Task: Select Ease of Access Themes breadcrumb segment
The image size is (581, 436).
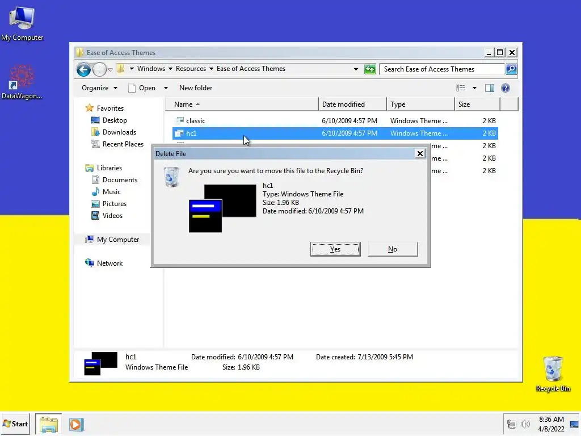Action: pyautogui.click(x=251, y=69)
